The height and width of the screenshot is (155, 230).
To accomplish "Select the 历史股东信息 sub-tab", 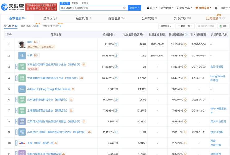I will point(30,26).
